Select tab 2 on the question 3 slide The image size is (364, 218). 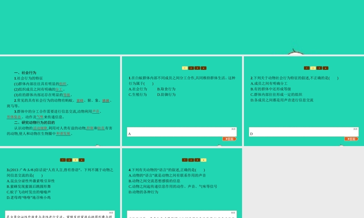[x=69, y=160]
